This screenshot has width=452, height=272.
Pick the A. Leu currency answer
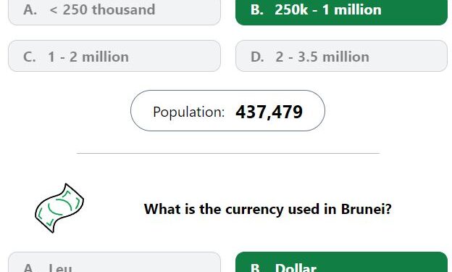(114, 262)
